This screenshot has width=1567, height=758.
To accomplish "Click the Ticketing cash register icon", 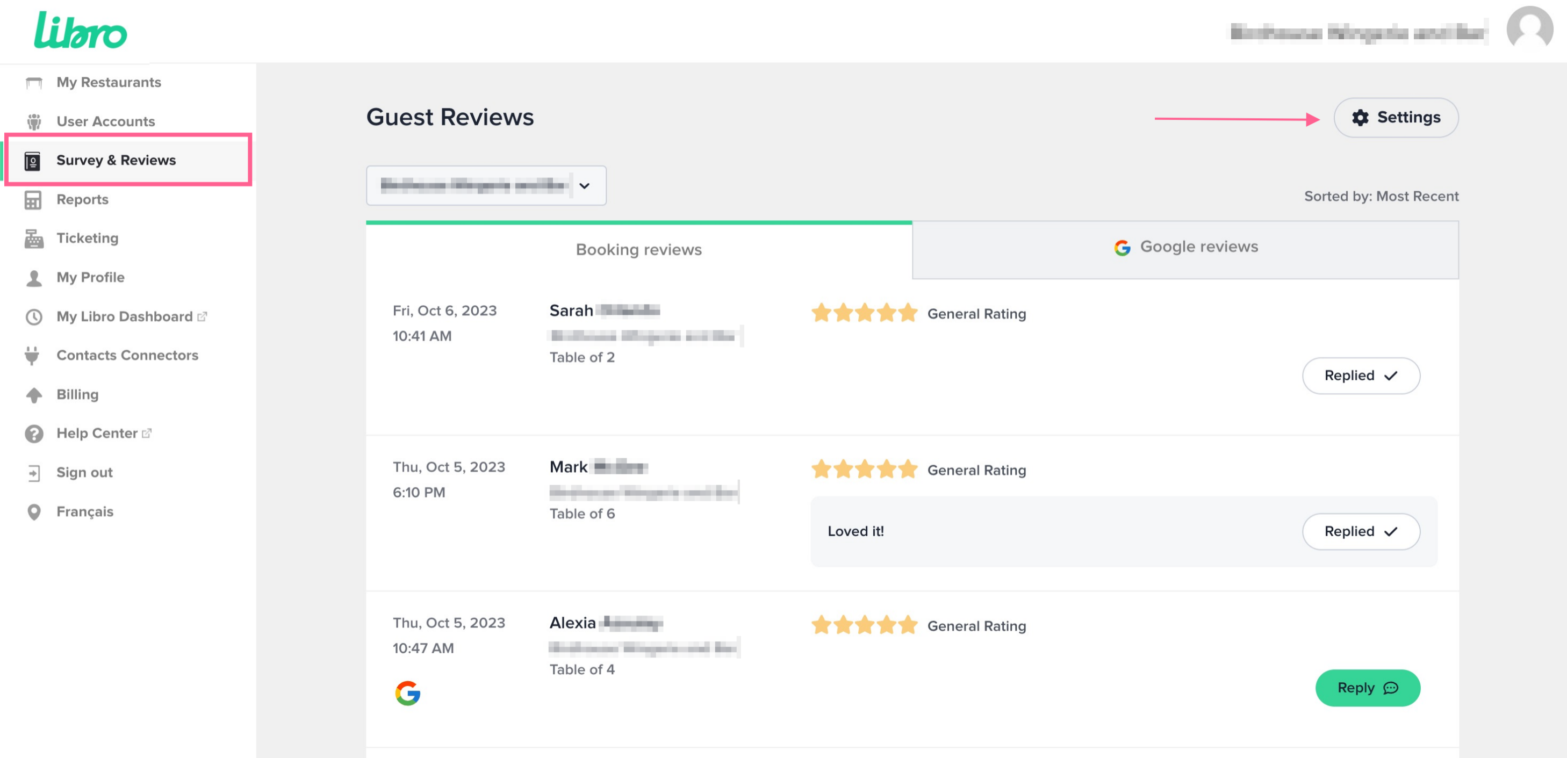I will tap(34, 239).
